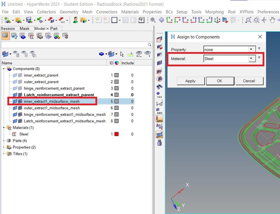Image resolution: width=280 pixels, height=214 pixels.
Task: Click the Open Model folder icon
Action: pos(19,20)
